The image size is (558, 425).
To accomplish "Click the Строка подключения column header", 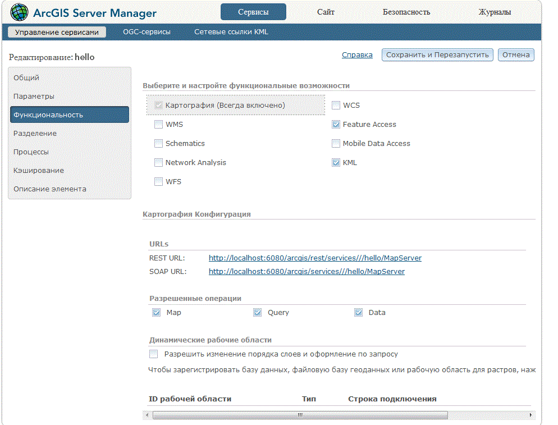I will click(392, 399).
